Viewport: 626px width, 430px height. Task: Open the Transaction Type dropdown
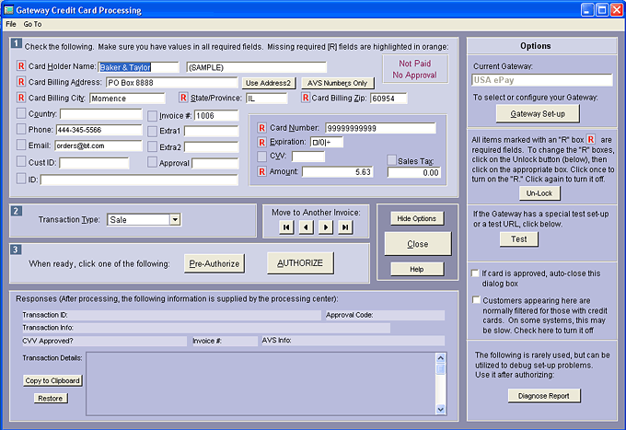(x=174, y=220)
